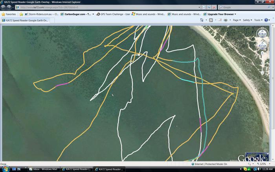Click the Home icon in command bar
This screenshot has width=275, height=172.
click(201, 20)
